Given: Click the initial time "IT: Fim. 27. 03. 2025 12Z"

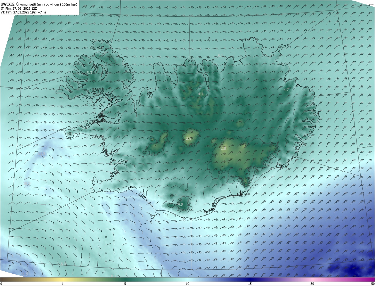Looking at the screenshot, I should [x=19, y=8].
